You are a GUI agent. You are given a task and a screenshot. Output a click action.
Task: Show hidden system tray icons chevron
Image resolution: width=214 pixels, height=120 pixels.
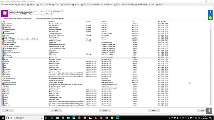[x=167, y=118]
